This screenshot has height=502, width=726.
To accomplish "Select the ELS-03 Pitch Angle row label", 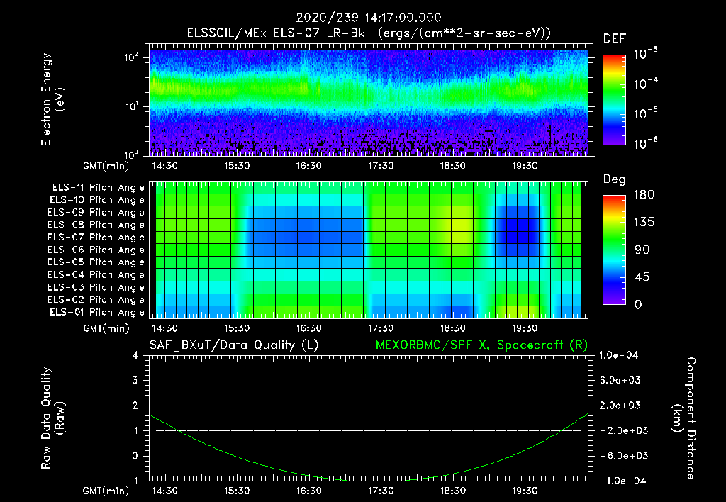I will click(96, 287).
